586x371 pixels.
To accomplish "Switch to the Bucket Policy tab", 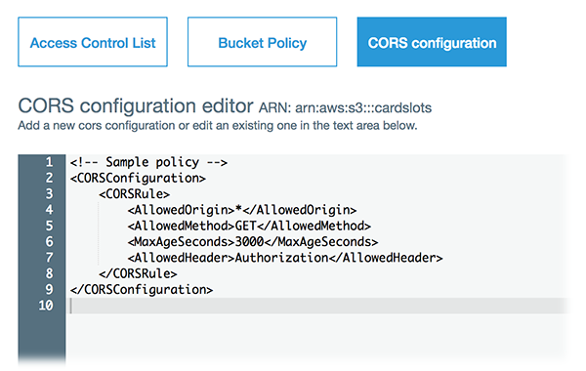I will coord(262,42).
